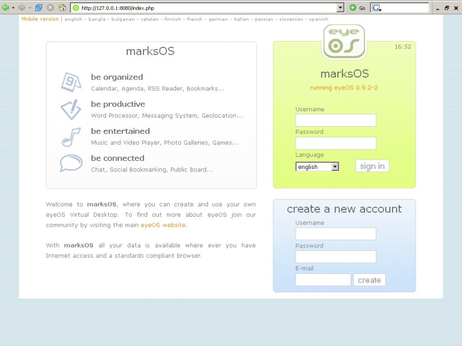
Task: Click the Google search engine icon
Action: click(377, 8)
